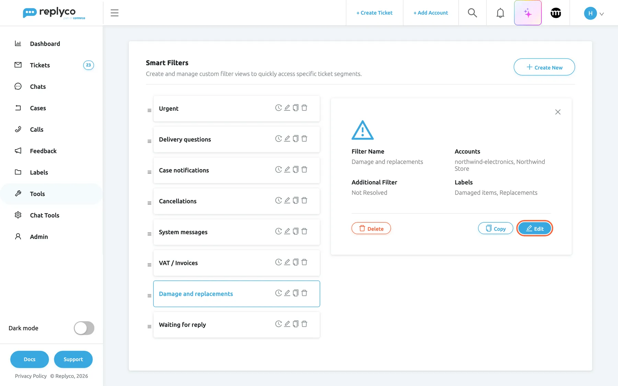The image size is (618, 386).
Task: Click + Add Account
Action: (x=431, y=13)
